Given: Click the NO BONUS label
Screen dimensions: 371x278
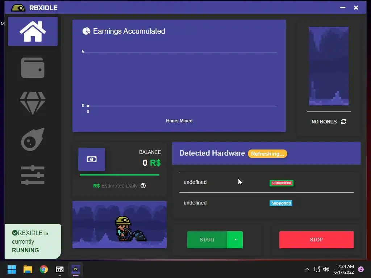Looking at the screenshot, I should click(324, 122).
